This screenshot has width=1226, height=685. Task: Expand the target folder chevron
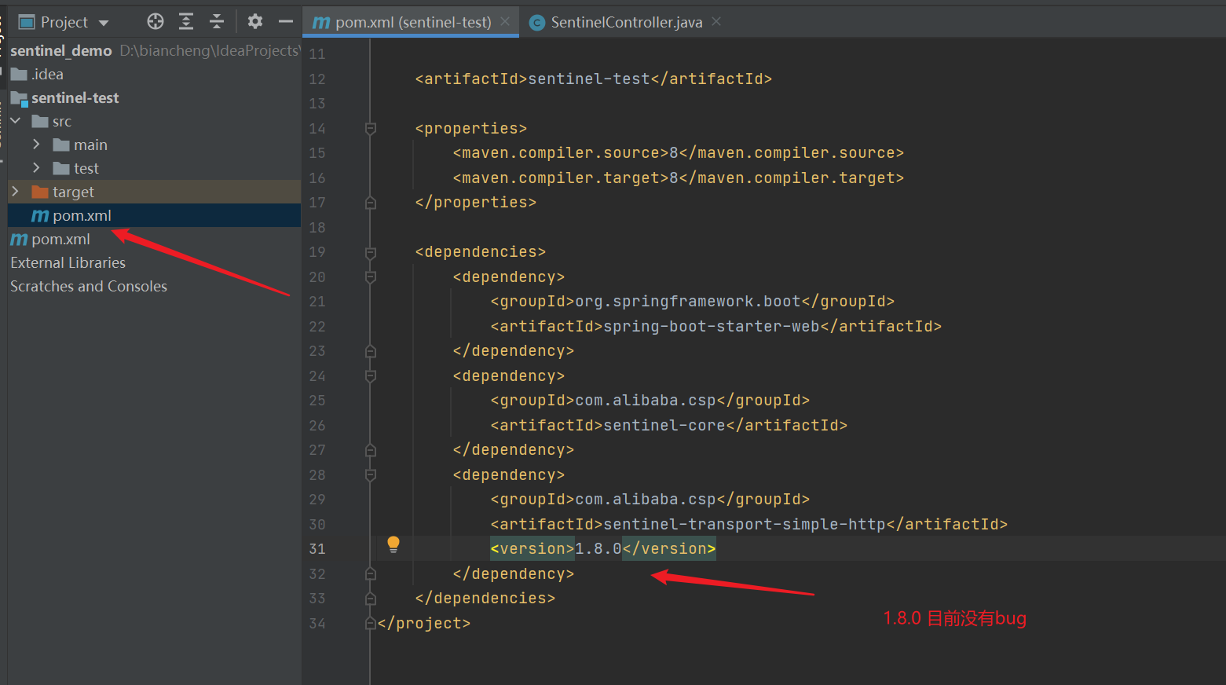16,192
